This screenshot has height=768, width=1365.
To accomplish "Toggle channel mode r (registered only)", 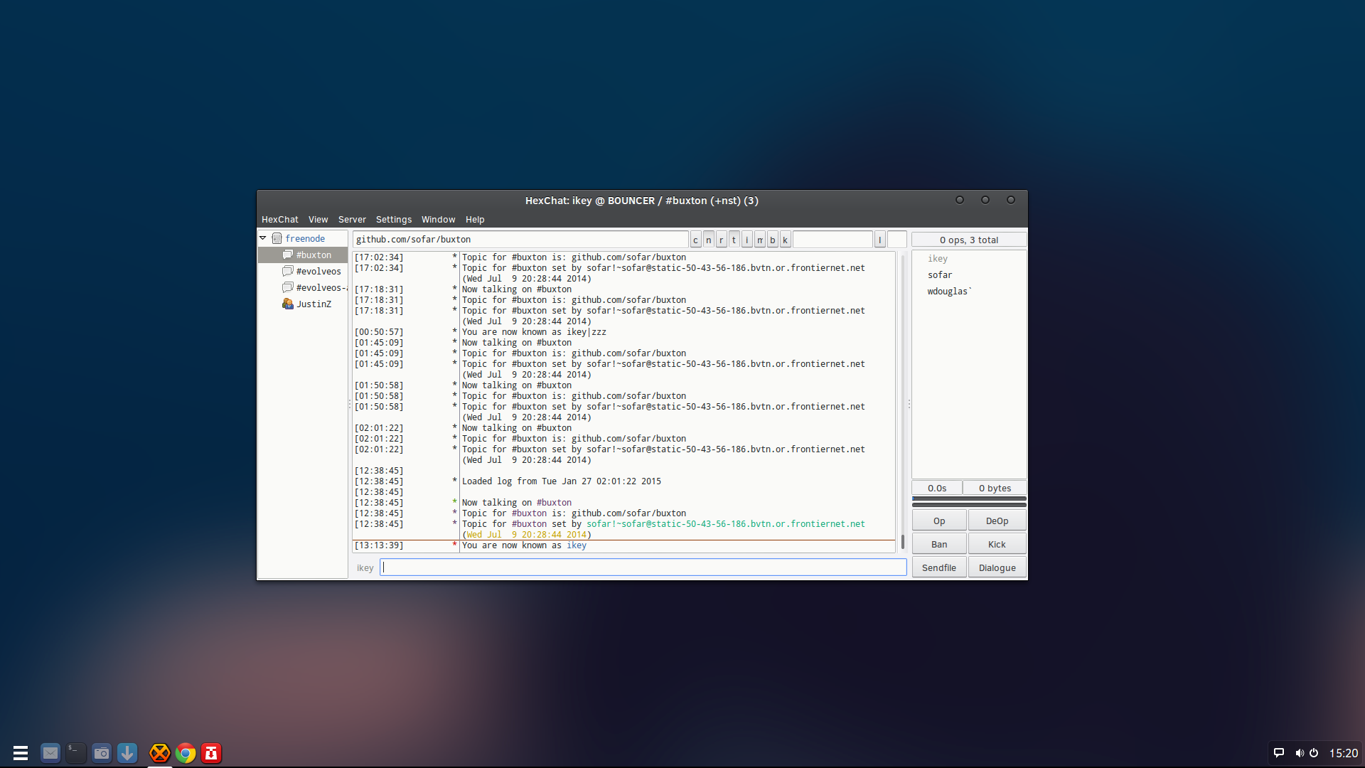I will tap(721, 240).
